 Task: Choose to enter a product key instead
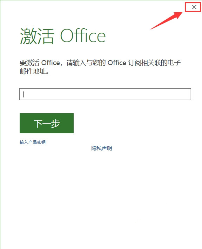33,142
